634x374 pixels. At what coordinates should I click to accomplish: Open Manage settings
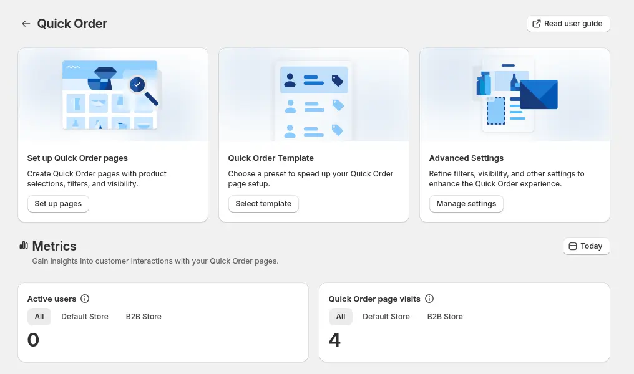(x=466, y=204)
